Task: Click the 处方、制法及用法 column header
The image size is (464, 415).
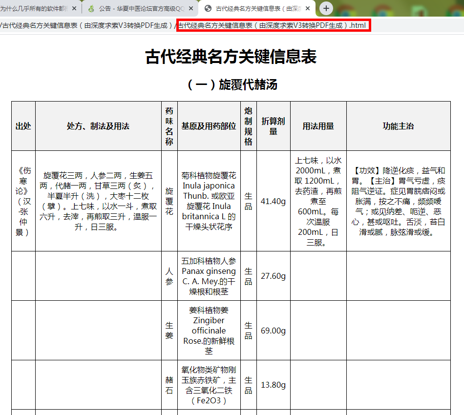Action: pos(98,126)
